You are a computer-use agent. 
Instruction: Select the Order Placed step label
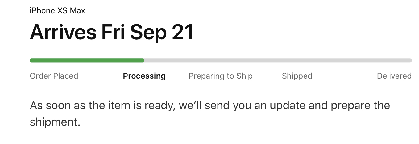[x=54, y=76]
